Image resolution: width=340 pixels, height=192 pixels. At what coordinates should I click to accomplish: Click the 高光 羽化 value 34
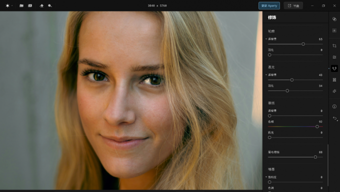point(320,85)
